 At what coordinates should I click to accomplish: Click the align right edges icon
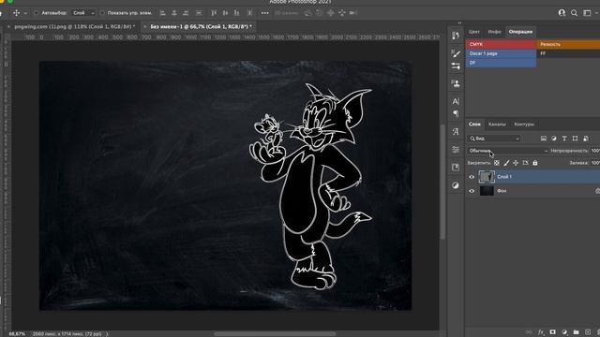pos(186,13)
